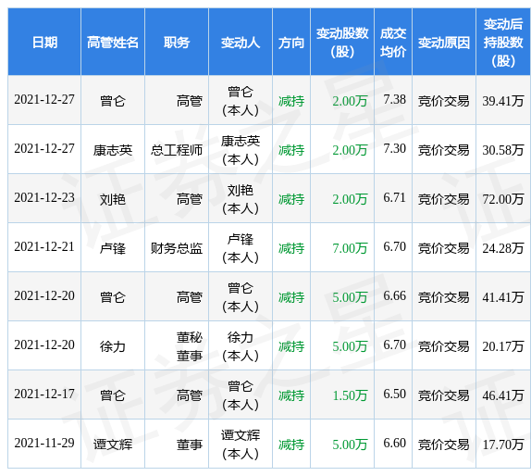Select date 2021-12-17 cell
The image size is (531, 476).
pos(44,394)
